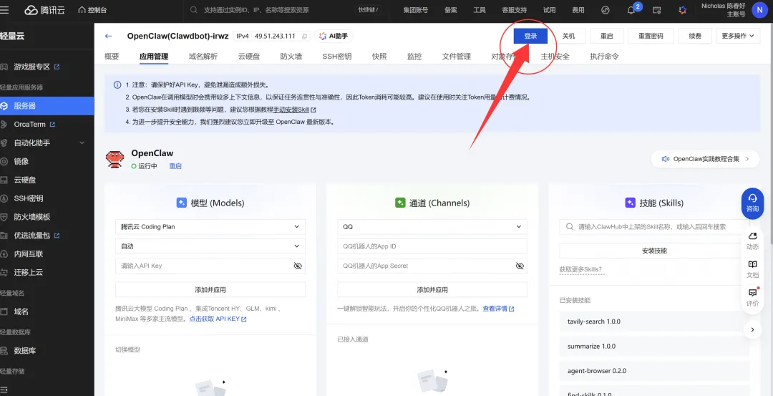Viewport: 773px width, 396px height.
Task: Toggle API Key visibility eye icon
Action: click(297, 266)
